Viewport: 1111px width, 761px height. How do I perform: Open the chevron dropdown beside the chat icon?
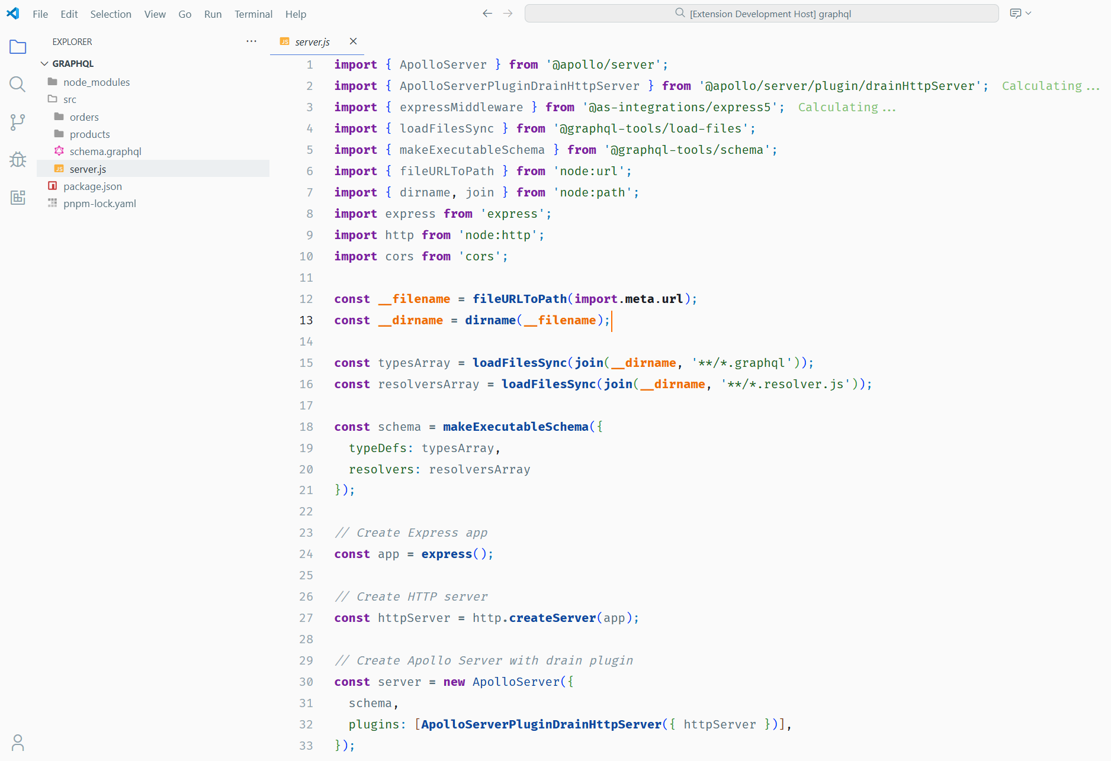click(x=1028, y=13)
